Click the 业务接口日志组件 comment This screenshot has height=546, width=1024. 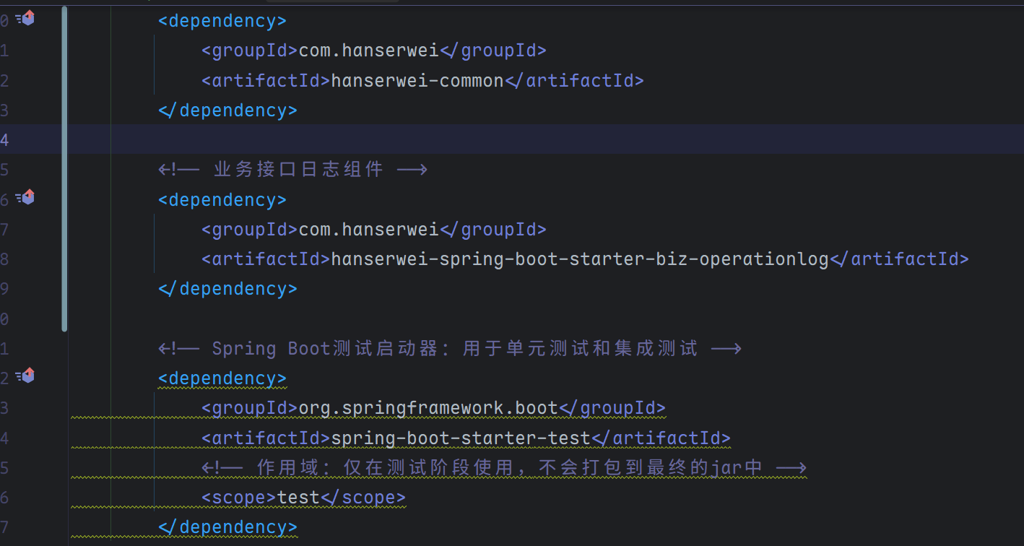point(298,170)
